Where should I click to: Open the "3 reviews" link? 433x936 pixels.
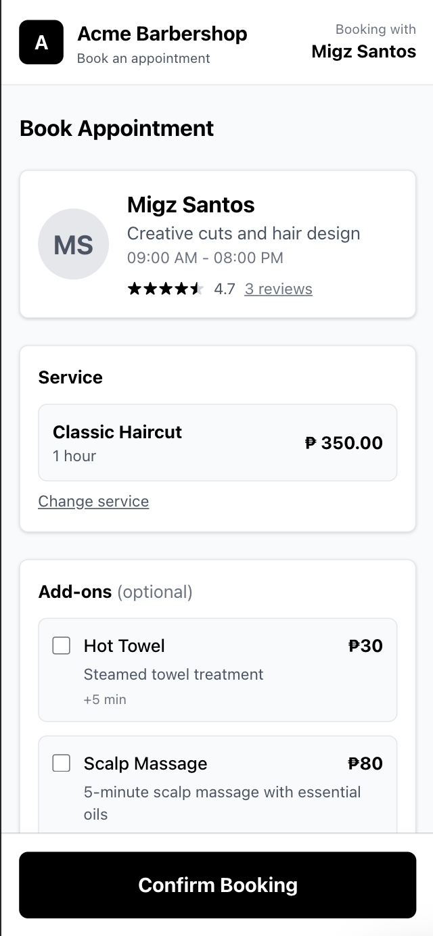pyautogui.click(x=277, y=289)
